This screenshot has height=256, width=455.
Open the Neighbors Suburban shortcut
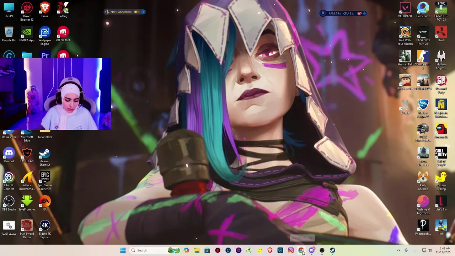click(x=441, y=108)
